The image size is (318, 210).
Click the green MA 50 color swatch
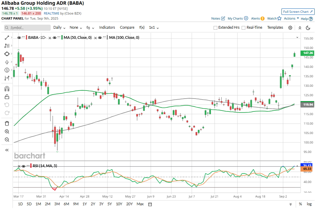[62, 37]
